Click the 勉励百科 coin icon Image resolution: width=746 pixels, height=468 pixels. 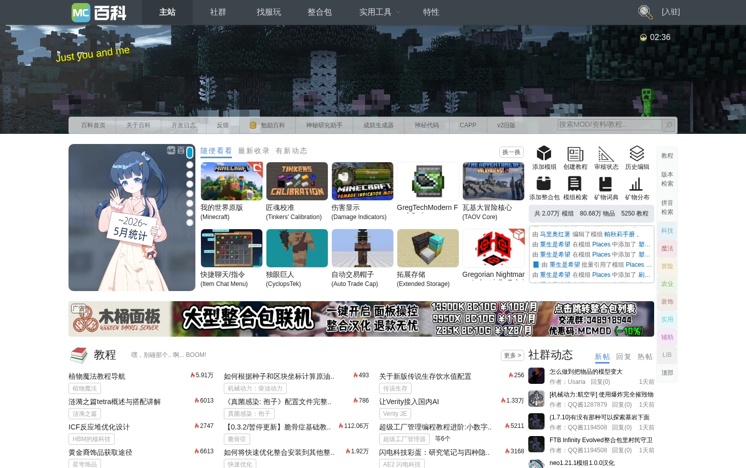[x=253, y=125]
